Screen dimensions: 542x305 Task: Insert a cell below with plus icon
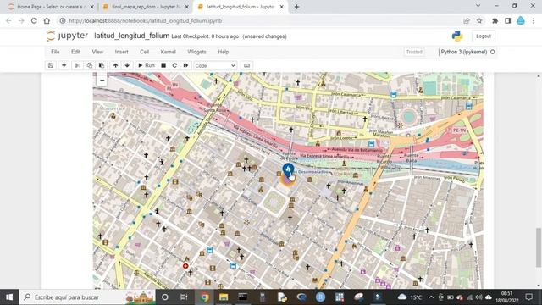point(64,65)
